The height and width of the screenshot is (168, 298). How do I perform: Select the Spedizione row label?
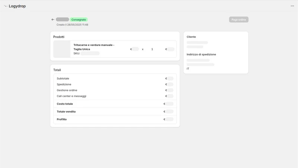click(64, 84)
